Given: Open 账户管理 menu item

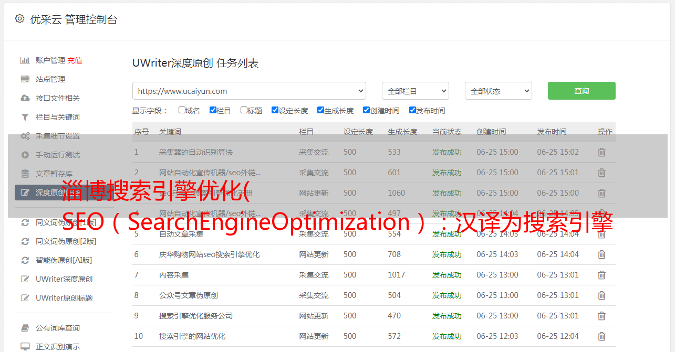Looking at the screenshot, I should click(50, 60).
